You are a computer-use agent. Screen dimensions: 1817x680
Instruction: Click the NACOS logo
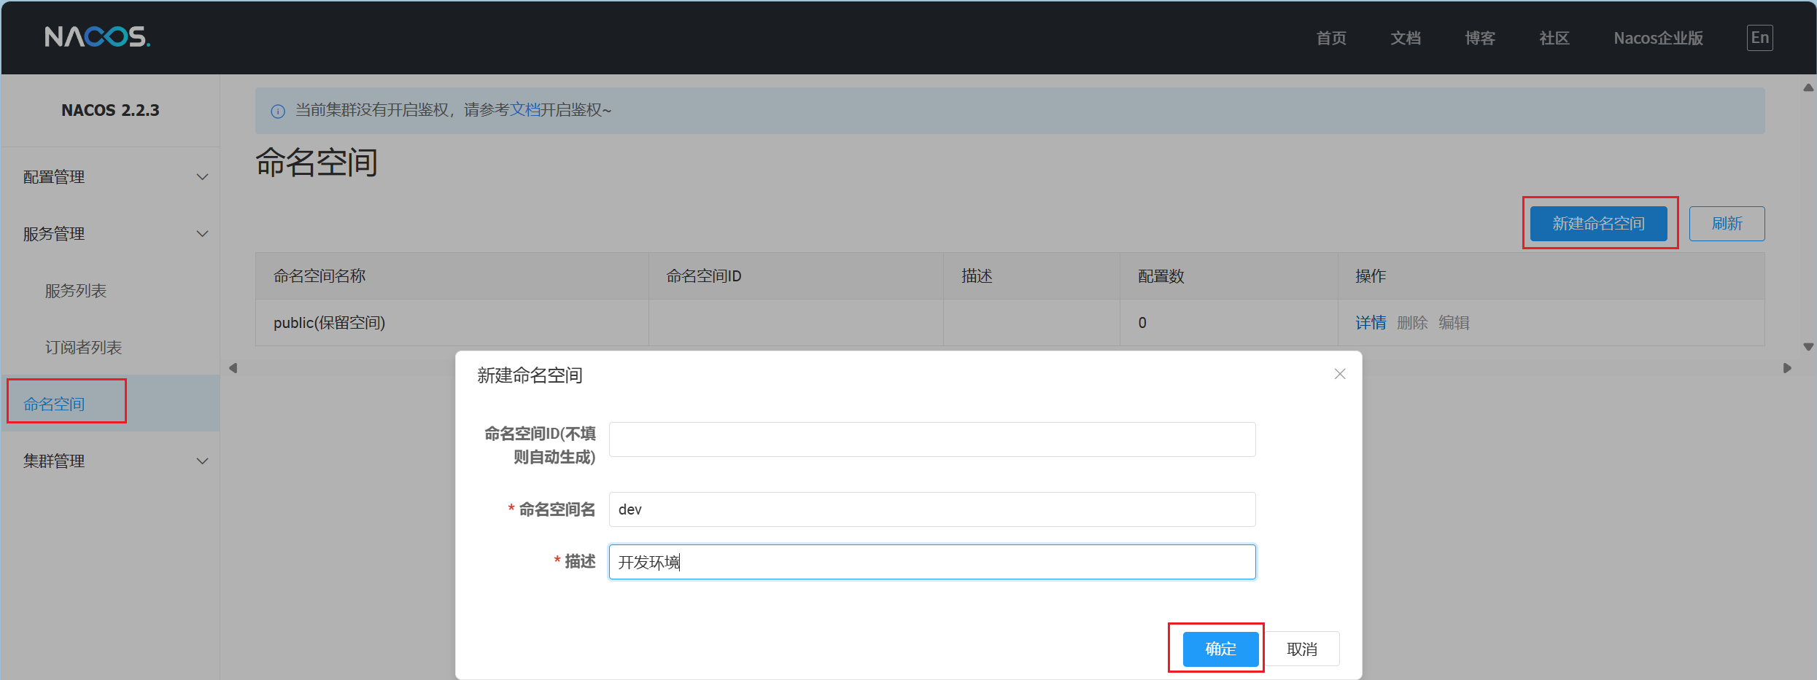click(x=97, y=36)
